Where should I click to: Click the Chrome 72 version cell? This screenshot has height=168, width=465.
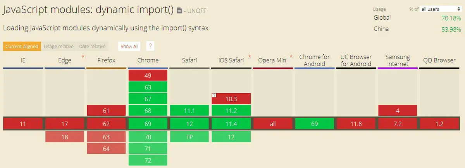point(148,160)
